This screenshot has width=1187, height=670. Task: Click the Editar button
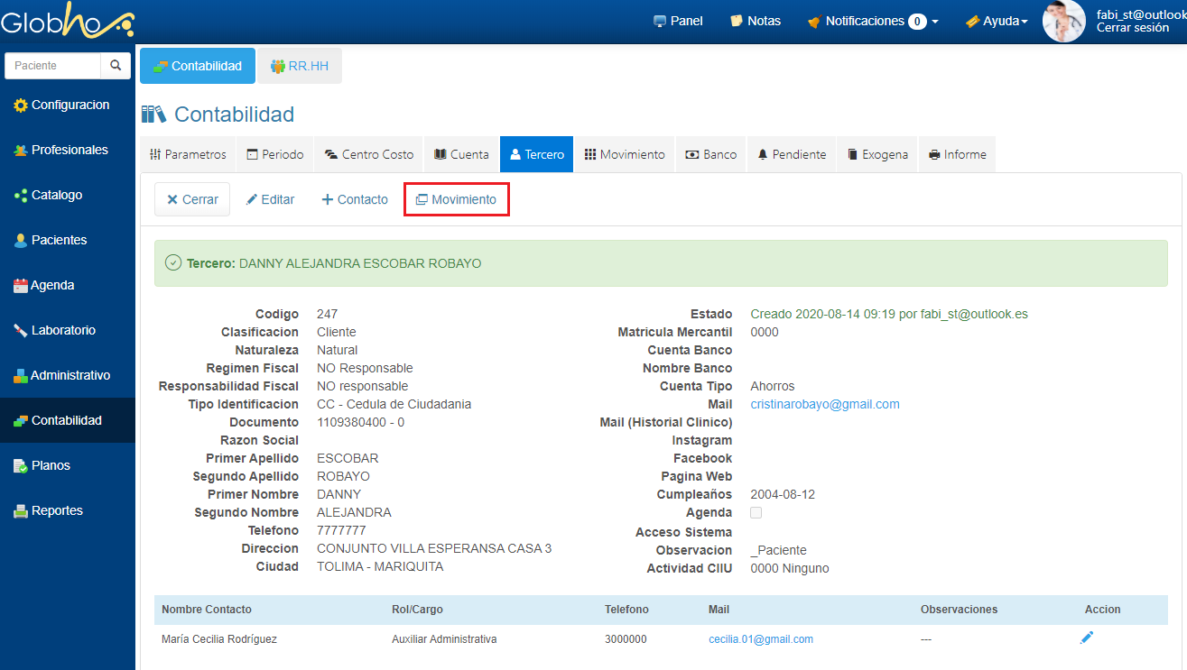point(270,199)
